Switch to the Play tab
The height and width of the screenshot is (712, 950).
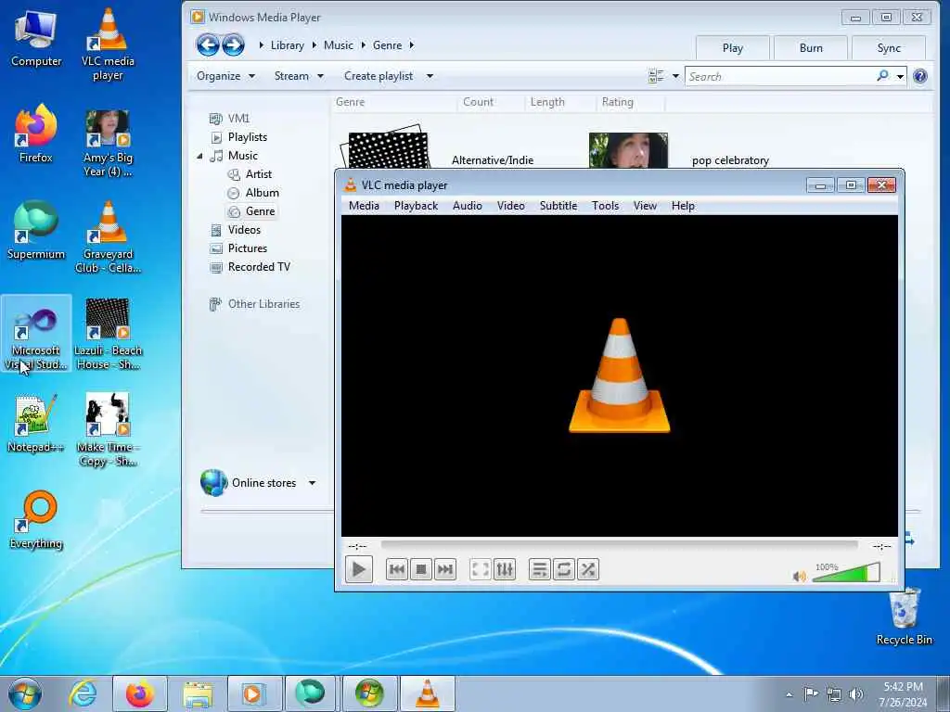(733, 48)
